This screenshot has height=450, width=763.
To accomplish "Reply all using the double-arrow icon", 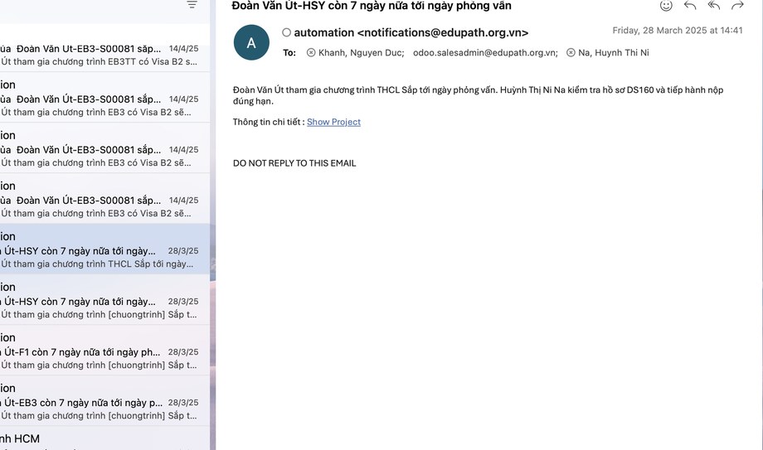I will point(714,5).
